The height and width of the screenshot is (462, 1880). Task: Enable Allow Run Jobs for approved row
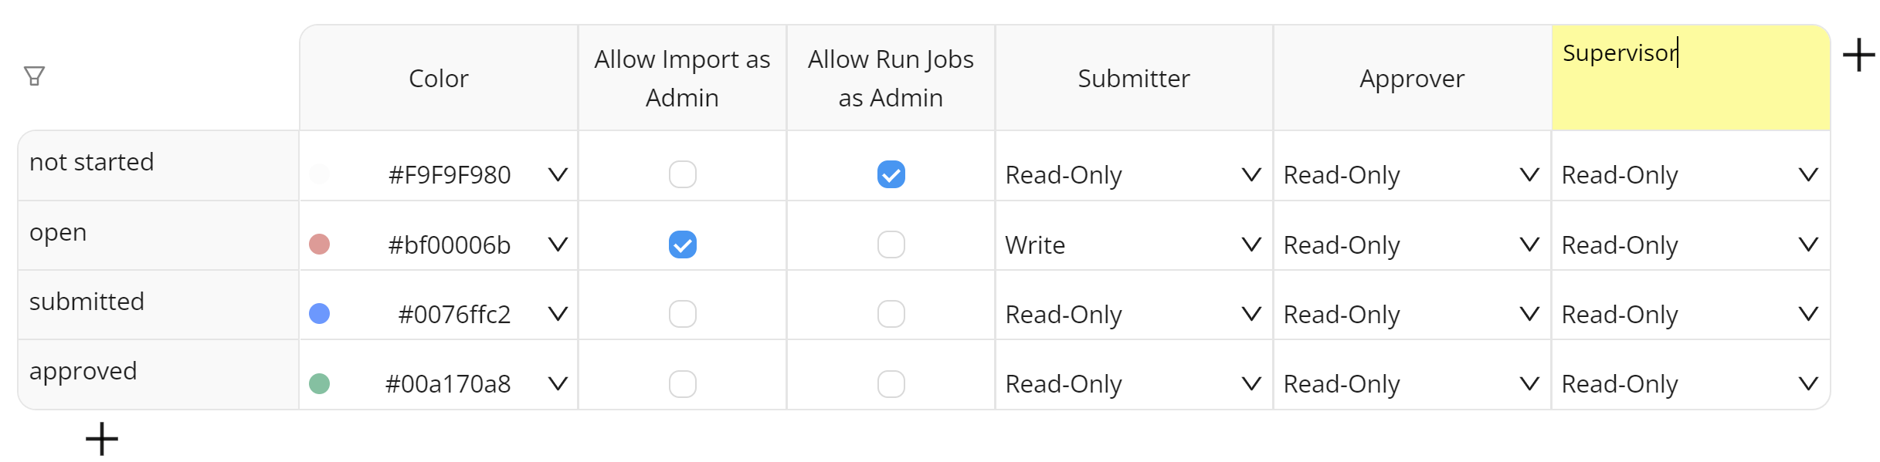[891, 383]
